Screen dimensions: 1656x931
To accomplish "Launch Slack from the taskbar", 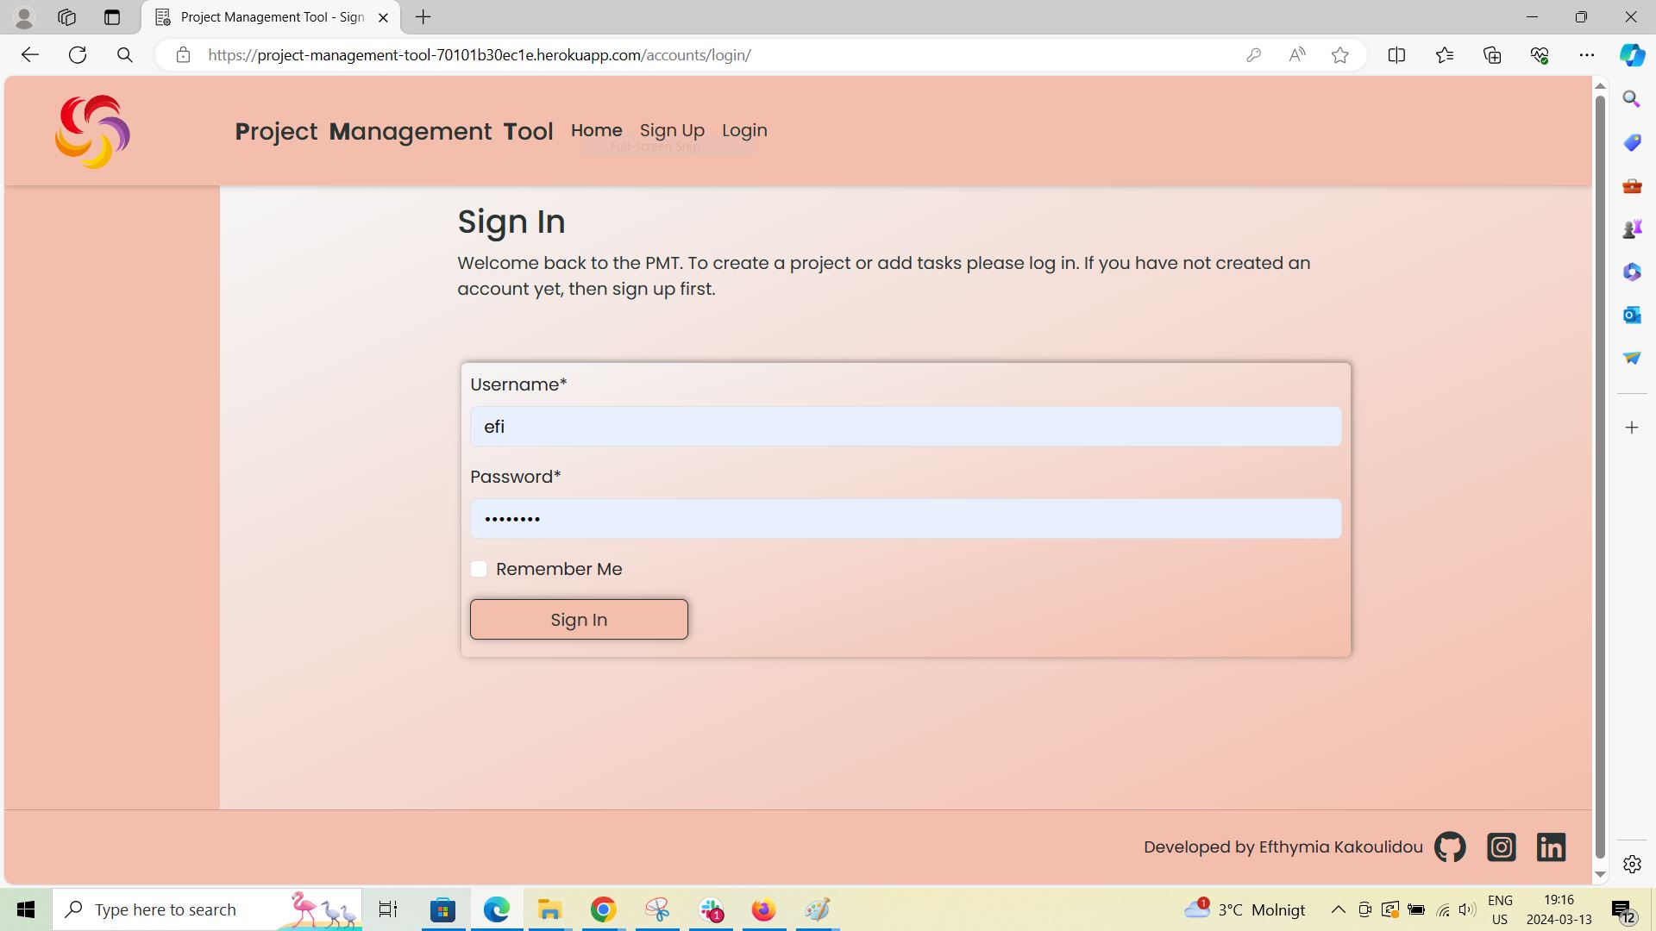I will (x=711, y=909).
